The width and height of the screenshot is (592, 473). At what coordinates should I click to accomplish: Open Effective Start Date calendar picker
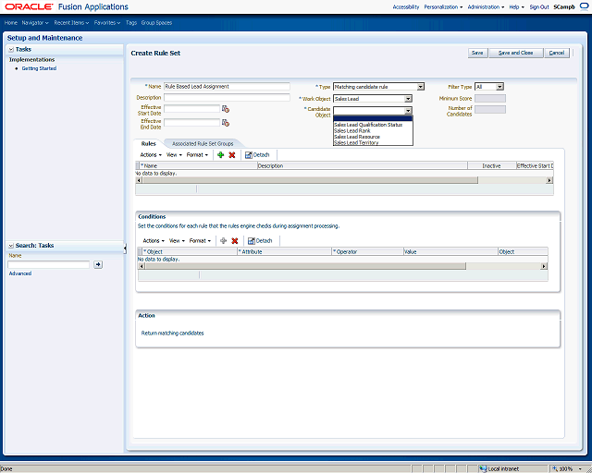(226, 109)
